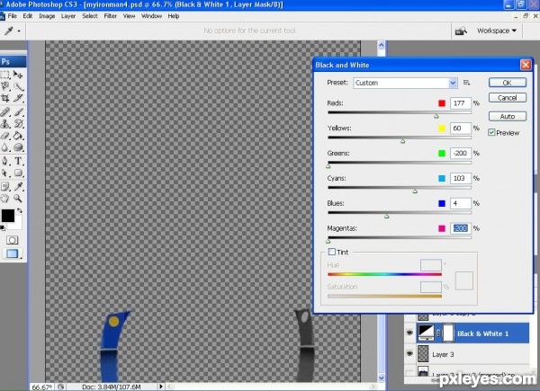540x391 pixels.
Task: Select the Rounded Rectangle shape tool
Action: (18, 173)
